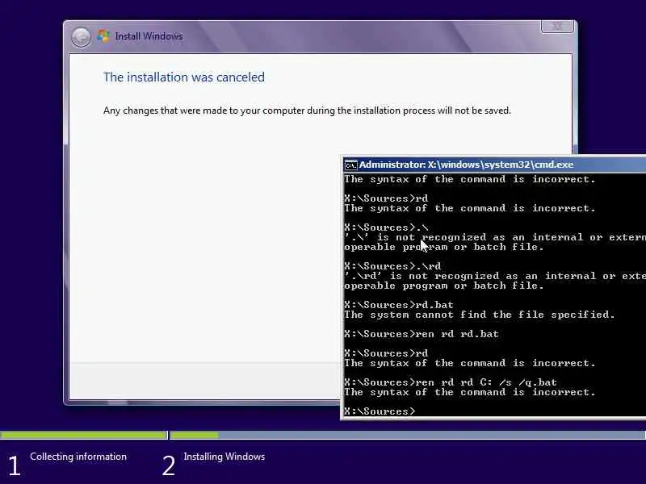Click the 'Collecting information' progress bar
The image size is (646, 484).
[x=84, y=435]
